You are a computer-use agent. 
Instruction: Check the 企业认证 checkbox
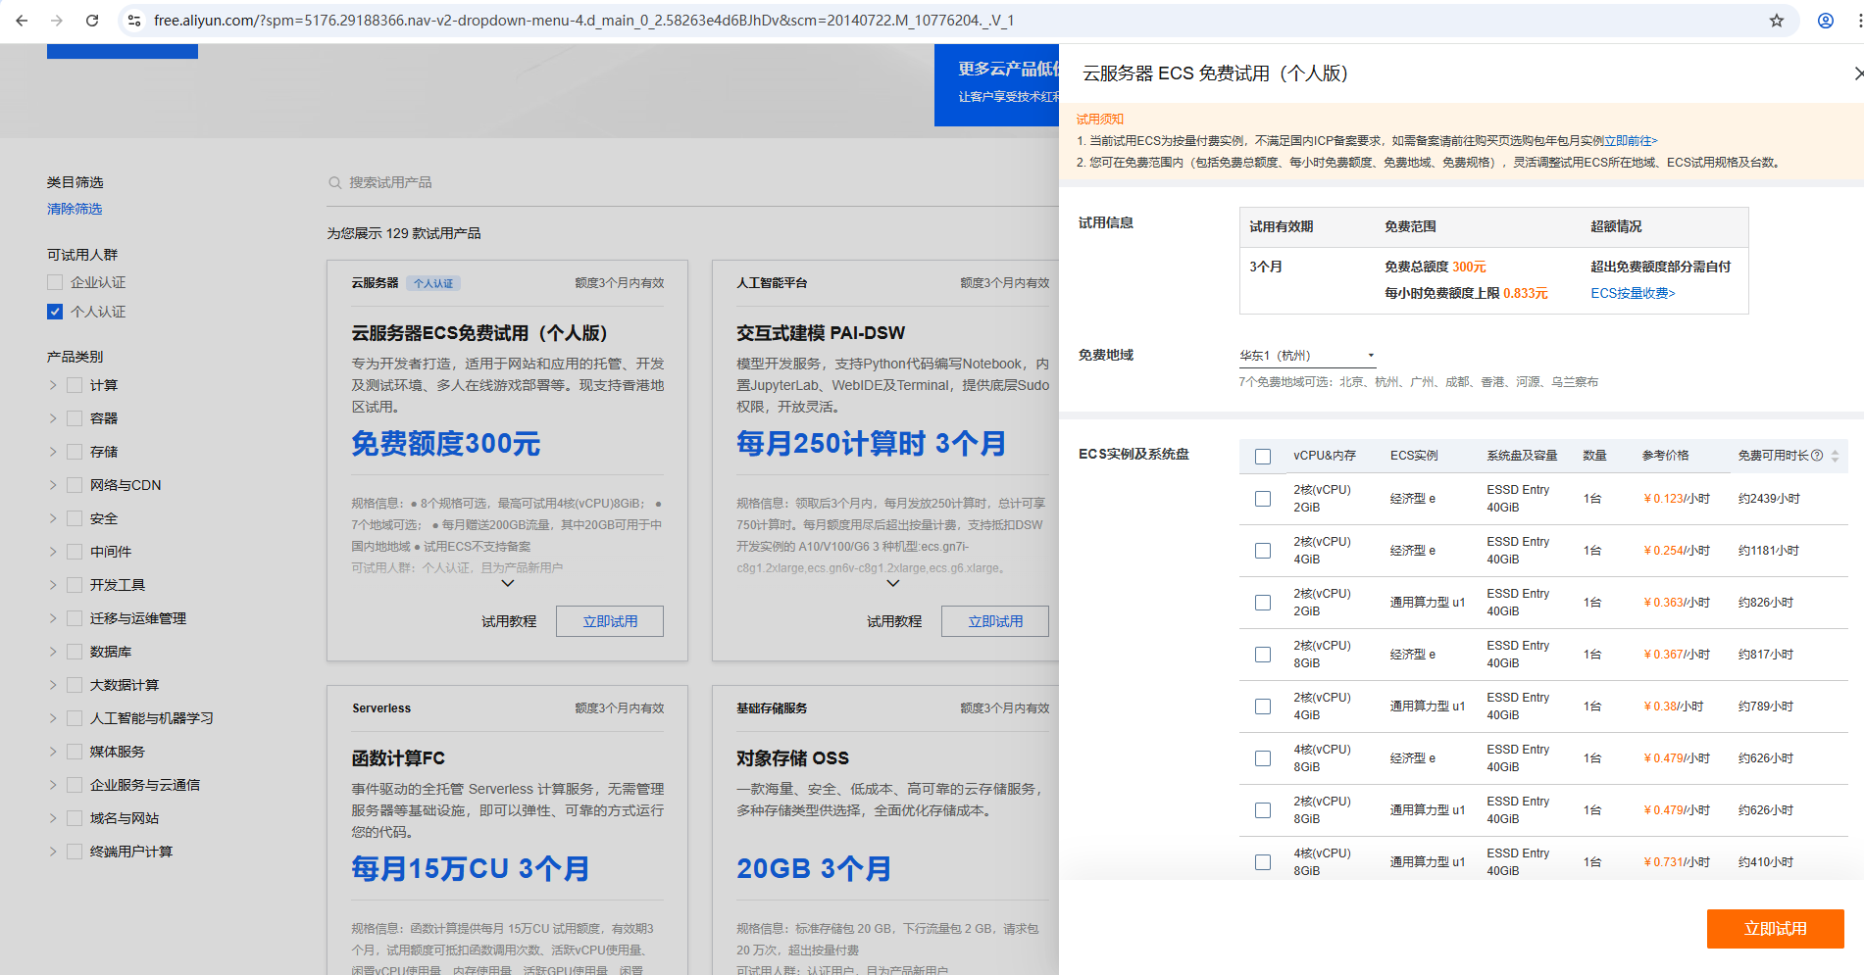coord(55,282)
